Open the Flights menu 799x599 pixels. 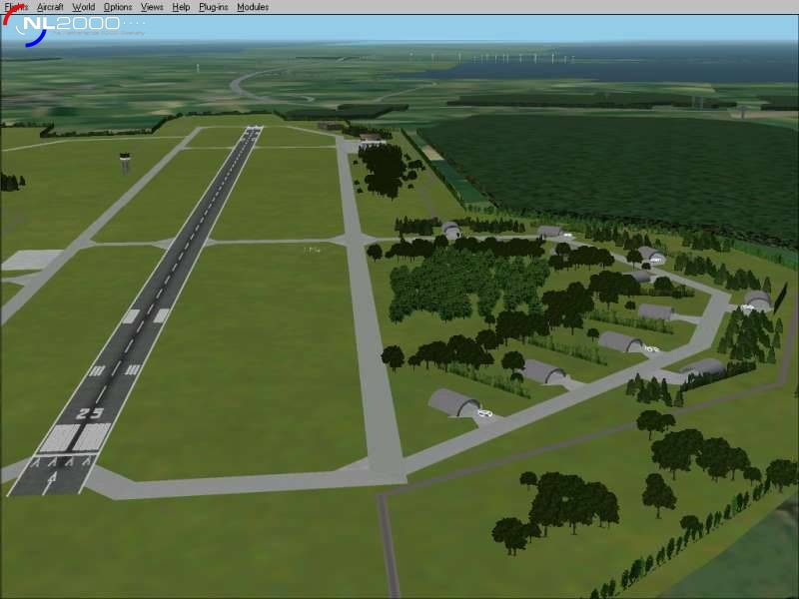pyautogui.click(x=16, y=7)
